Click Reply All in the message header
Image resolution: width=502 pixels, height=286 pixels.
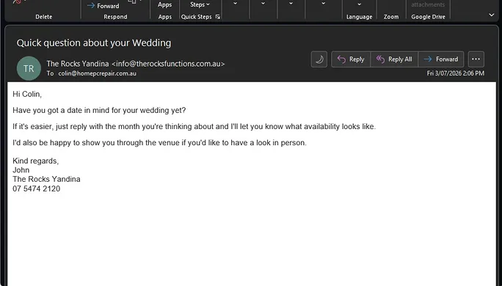(x=394, y=59)
